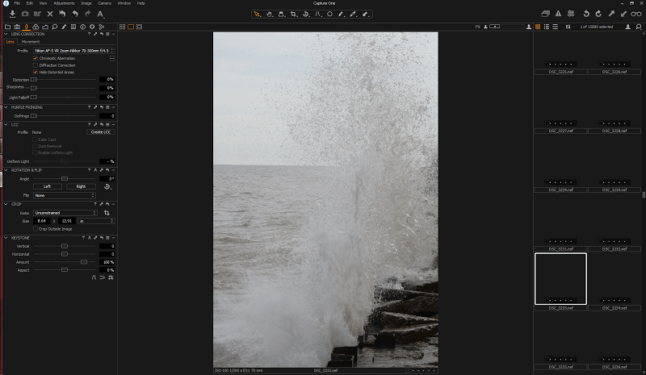The height and width of the screenshot is (375, 646).
Task: Select the Crop tool in the cursor toolbar
Action: 293,14
